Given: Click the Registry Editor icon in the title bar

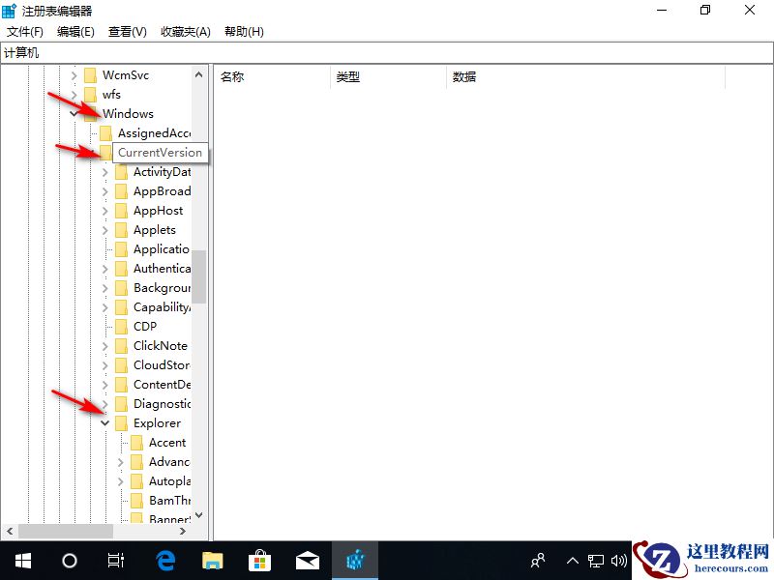Looking at the screenshot, I should (10, 10).
